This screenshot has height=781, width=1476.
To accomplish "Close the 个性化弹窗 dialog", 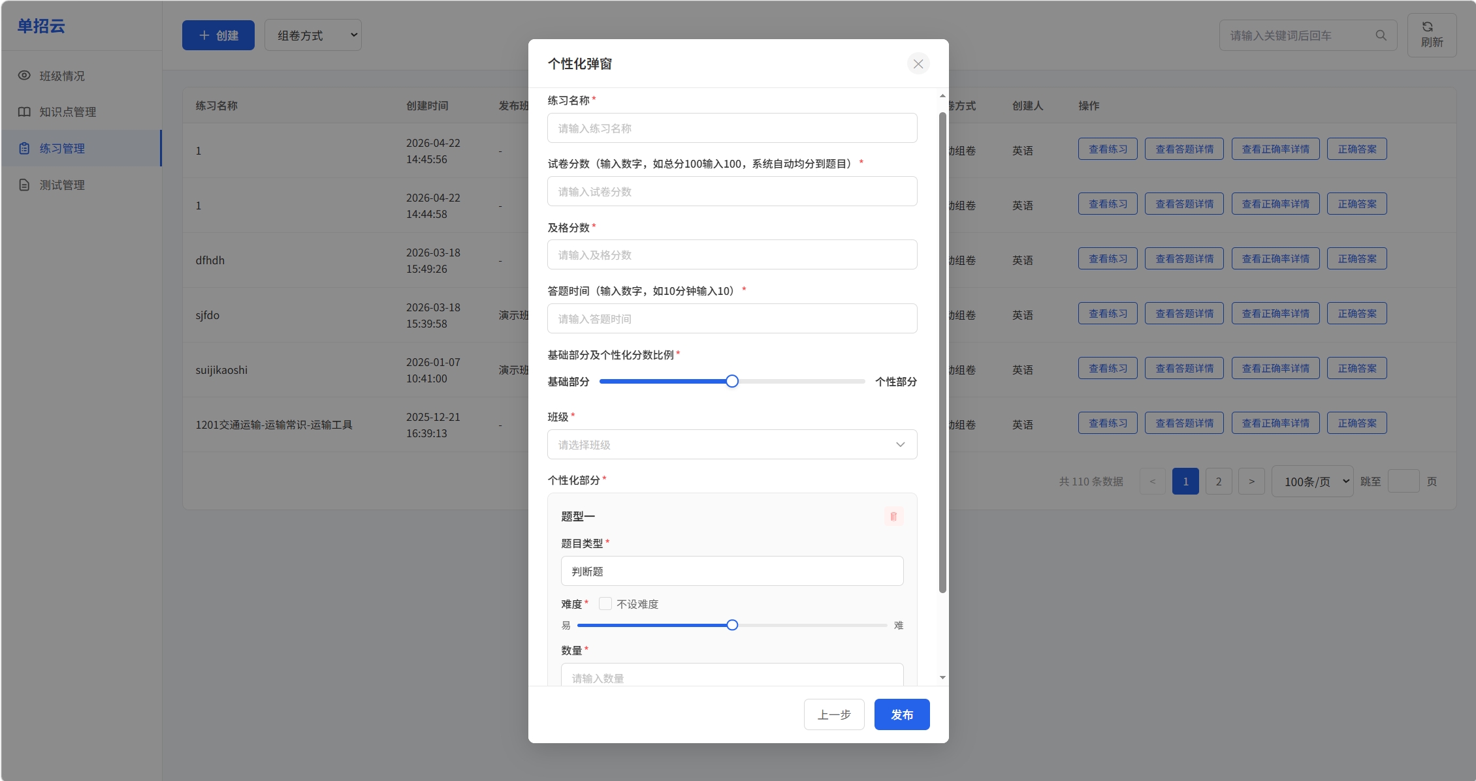I will pyautogui.click(x=918, y=64).
